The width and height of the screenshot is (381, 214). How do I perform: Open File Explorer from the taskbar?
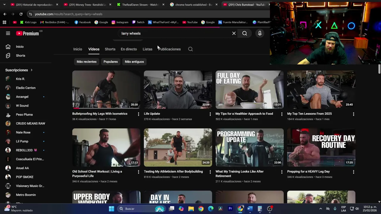191,209
